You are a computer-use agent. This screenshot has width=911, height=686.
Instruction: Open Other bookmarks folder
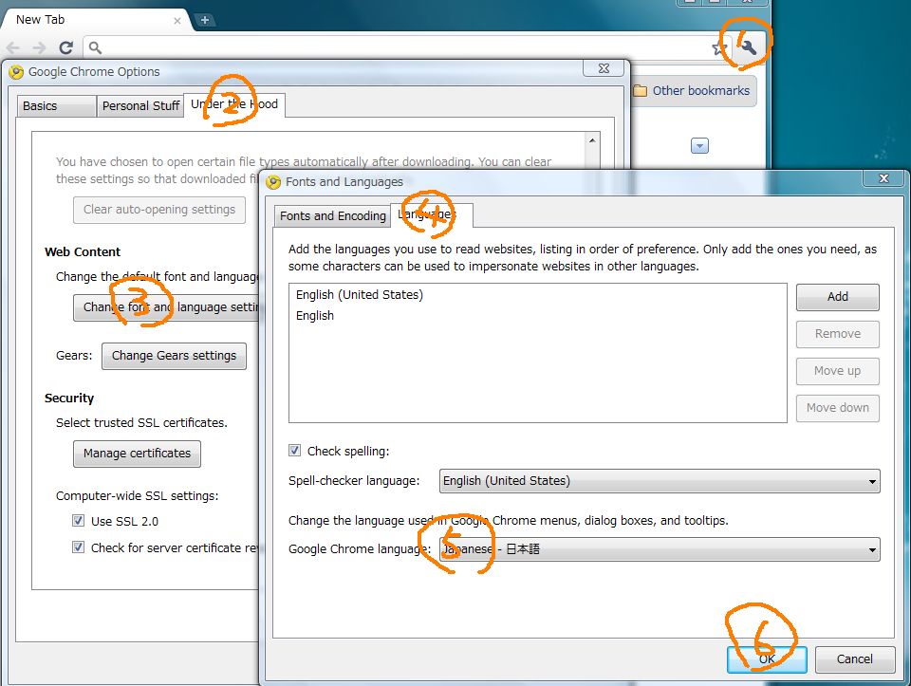point(692,91)
